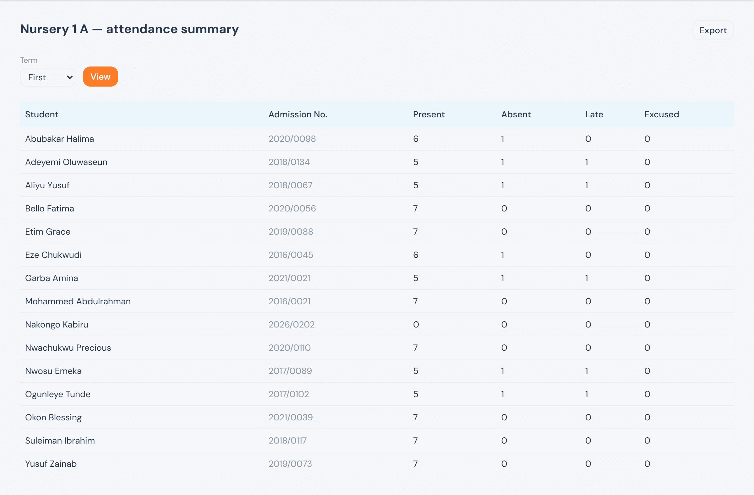The width and height of the screenshot is (754, 495).
Task: Click admission number 2019/0088
Action: pyautogui.click(x=291, y=232)
